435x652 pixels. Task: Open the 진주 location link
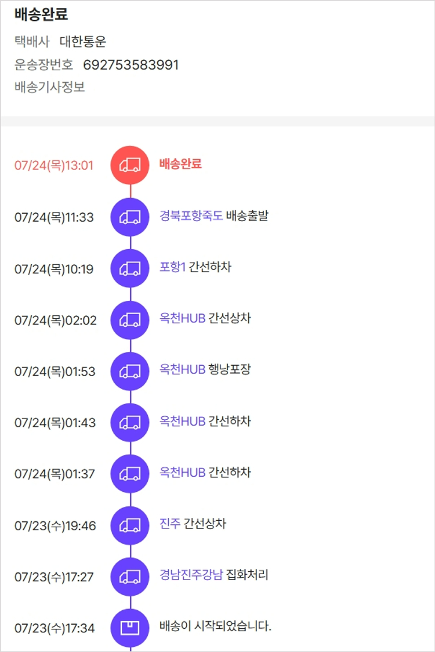coord(170,524)
